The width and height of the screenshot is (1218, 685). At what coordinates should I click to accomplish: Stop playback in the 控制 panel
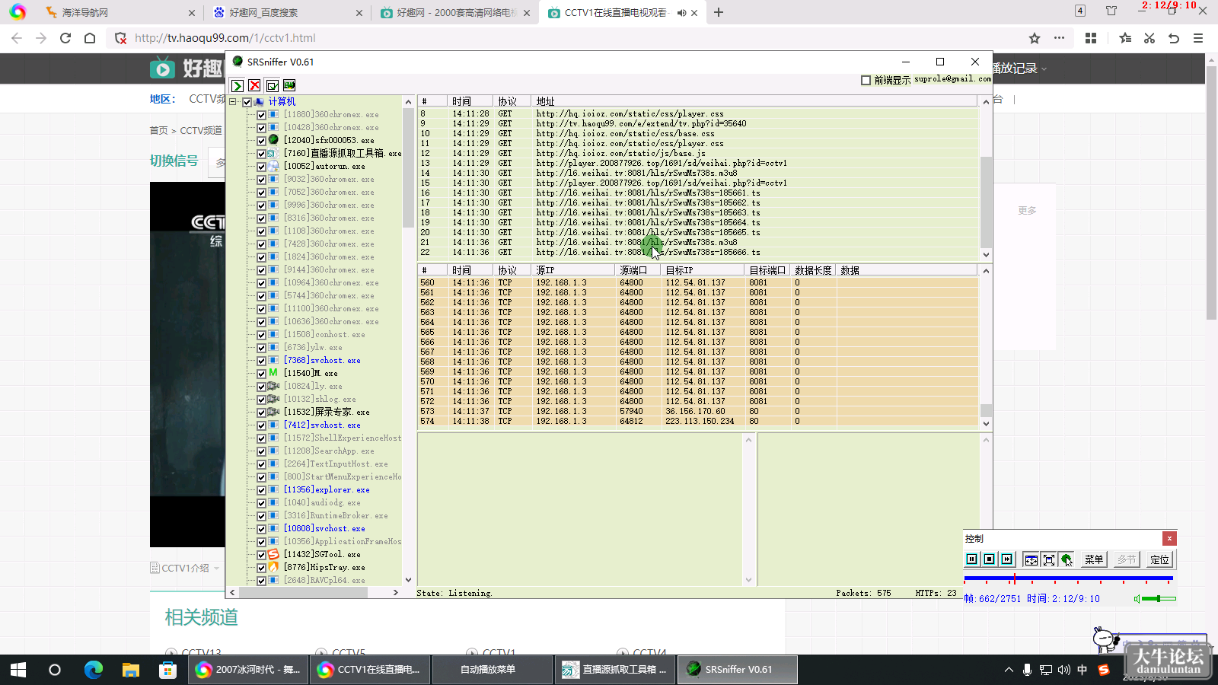pyautogui.click(x=990, y=559)
